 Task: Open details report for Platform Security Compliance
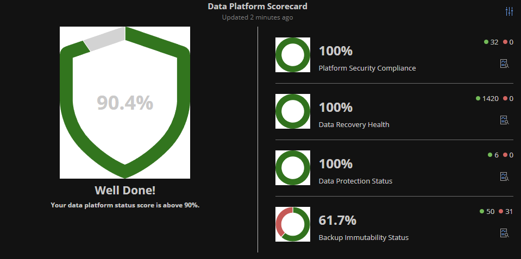tap(504, 64)
